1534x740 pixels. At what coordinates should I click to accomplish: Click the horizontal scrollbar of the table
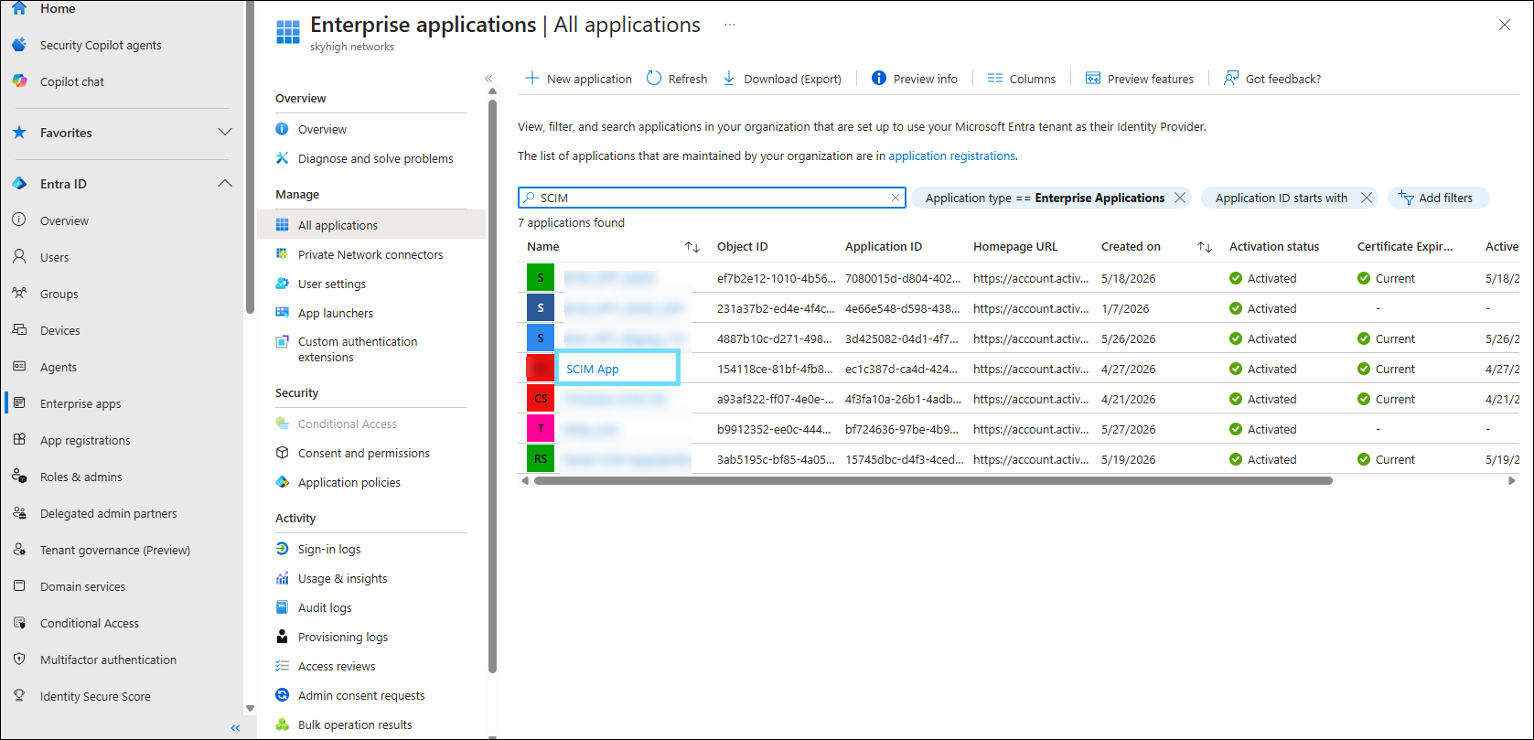pyautogui.click(x=933, y=480)
